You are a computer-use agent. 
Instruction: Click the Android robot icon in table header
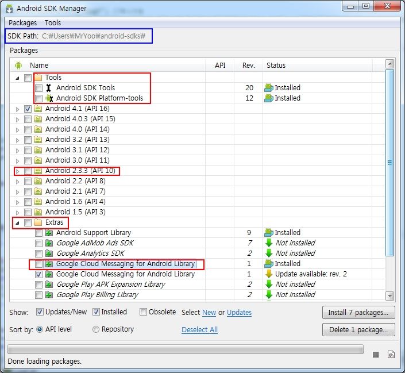coord(18,65)
